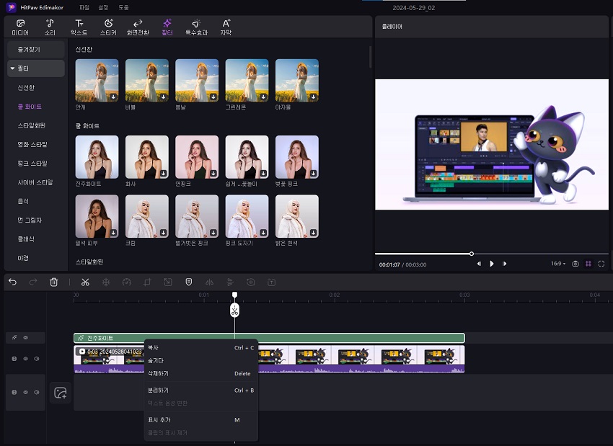Step forward one frame in the player

coord(504,264)
